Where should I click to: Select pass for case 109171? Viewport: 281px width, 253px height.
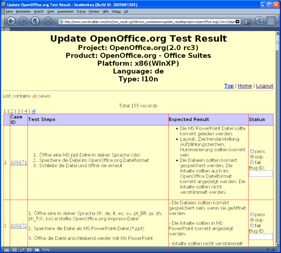(x=252, y=151)
